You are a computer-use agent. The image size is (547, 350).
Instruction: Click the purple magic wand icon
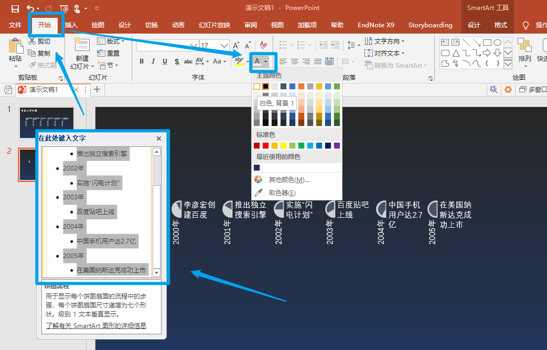coord(494,90)
